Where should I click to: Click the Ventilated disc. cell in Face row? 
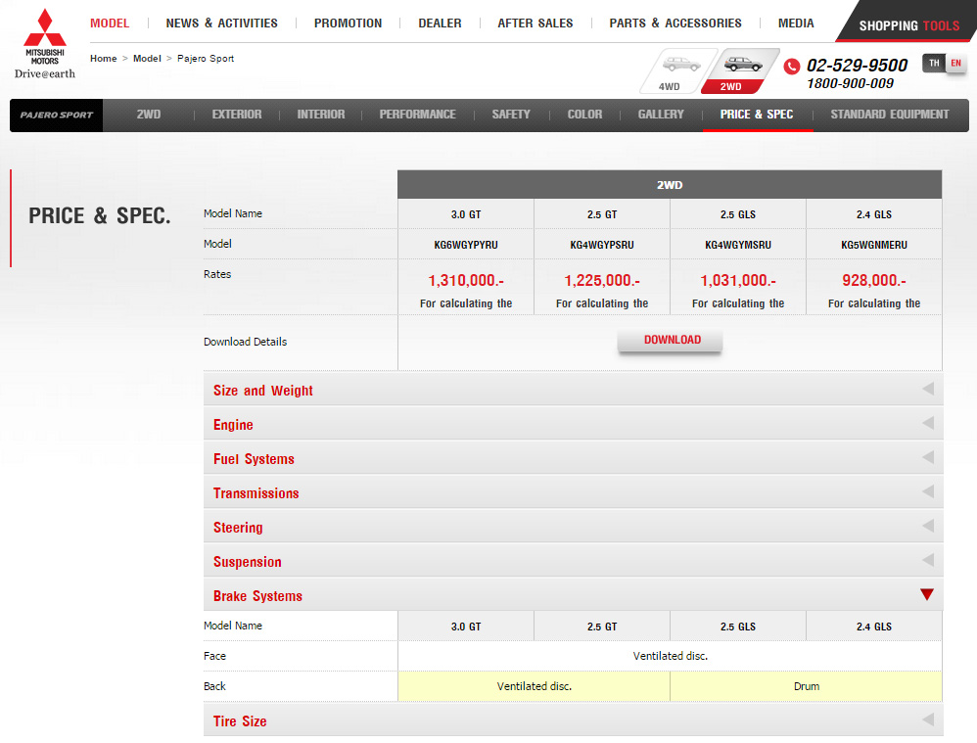pyautogui.click(x=670, y=656)
